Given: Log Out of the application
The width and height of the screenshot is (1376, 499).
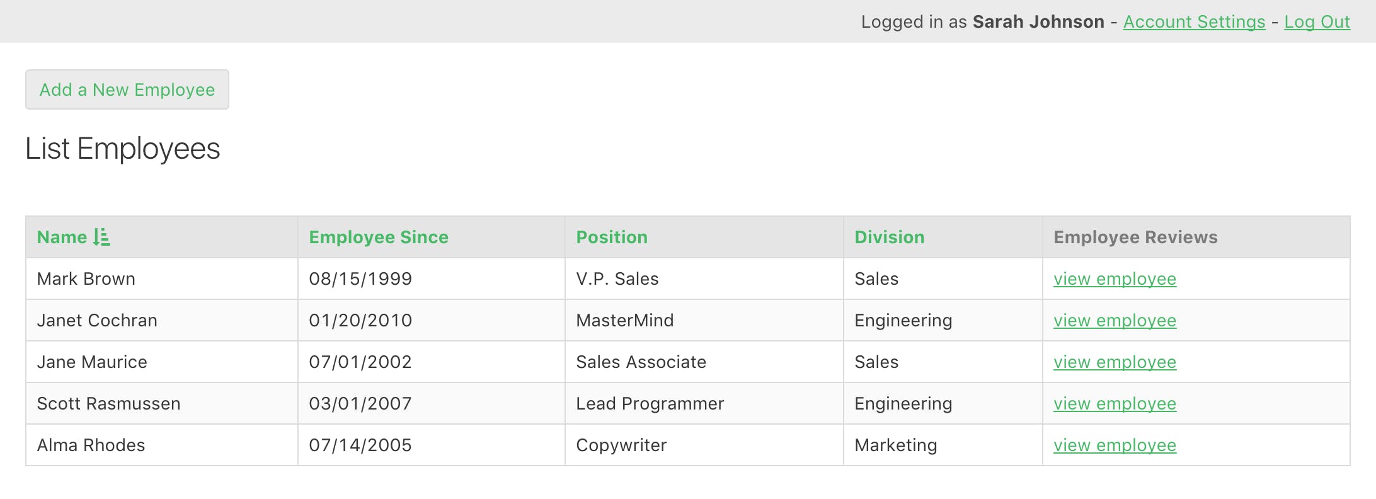Looking at the screenshot, I should pos(1317,22).
